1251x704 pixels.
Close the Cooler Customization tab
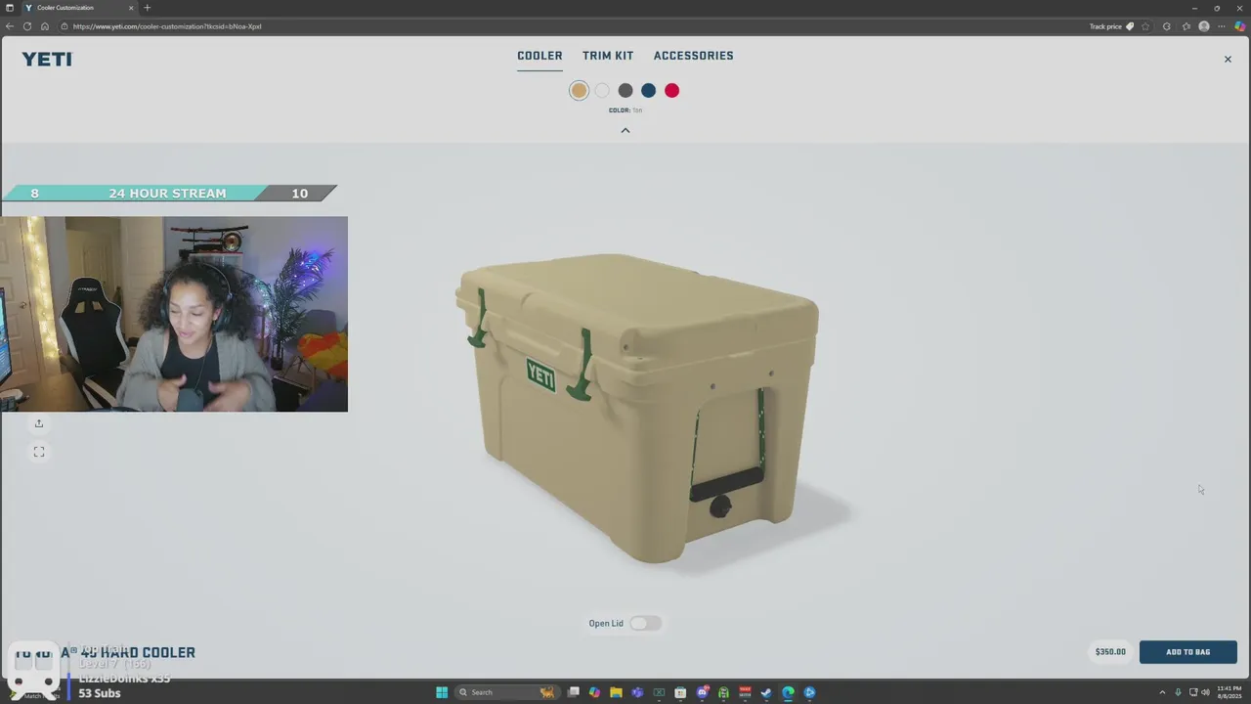(x=131, y=8)
